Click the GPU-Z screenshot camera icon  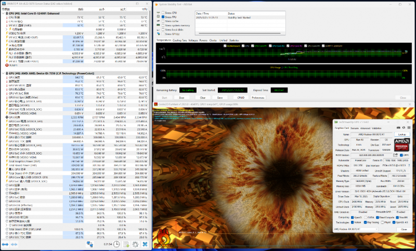click(399, 128)
